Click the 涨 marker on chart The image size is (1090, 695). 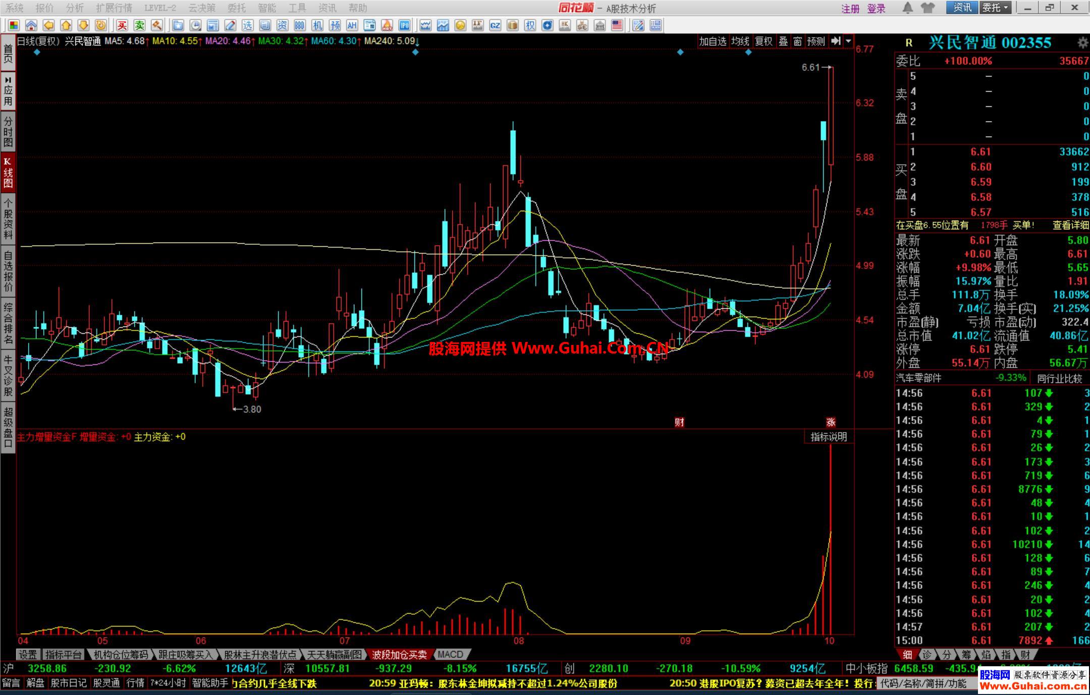point(831,422)
